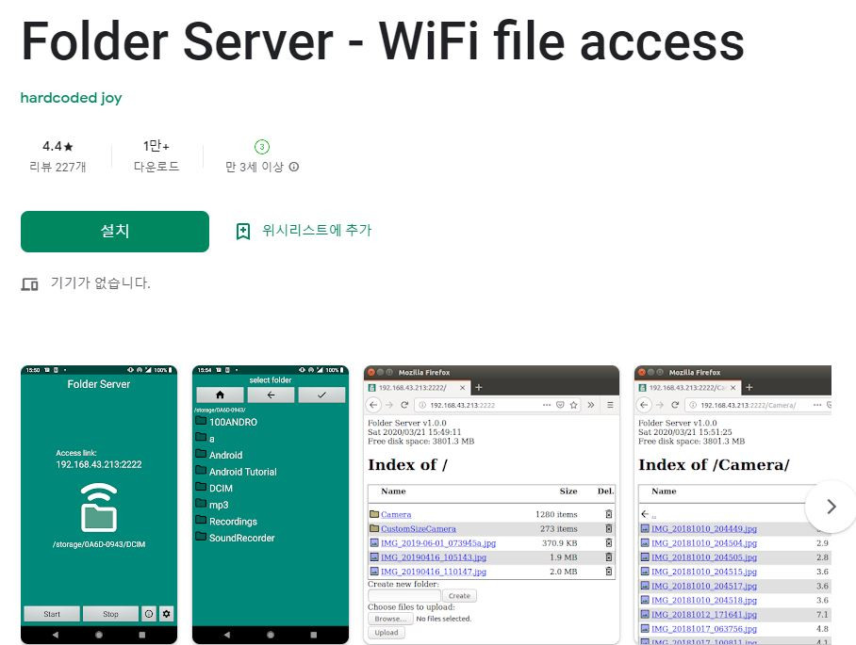Open developer page hardcoded joy

pyautogui.click(x=71, y=98)
